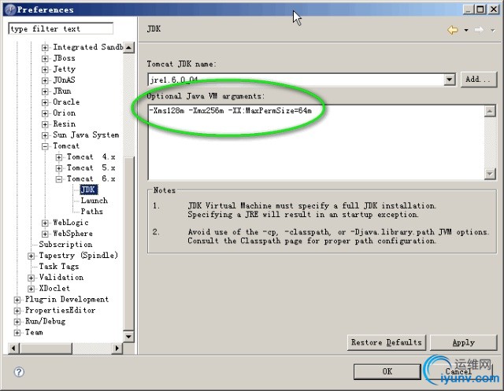The width and height of the screenshot is (504, 391).
Task: Expand the Integrated Sandbox node
Action: [45, 47]
